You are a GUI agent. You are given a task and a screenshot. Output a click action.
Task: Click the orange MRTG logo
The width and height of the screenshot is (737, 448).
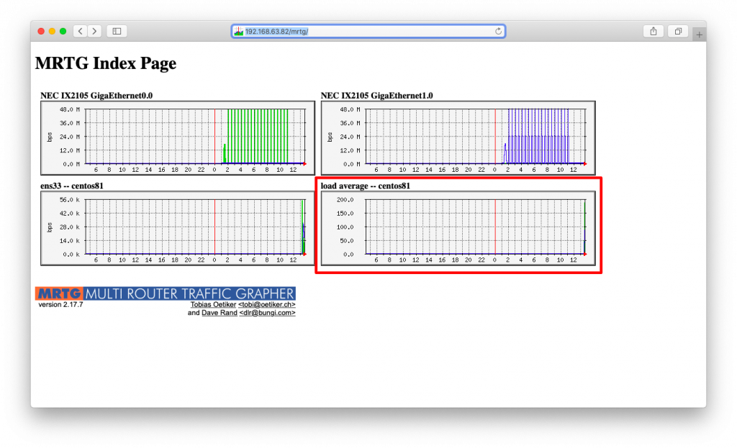pyautogui.click(x=59, y=293)
